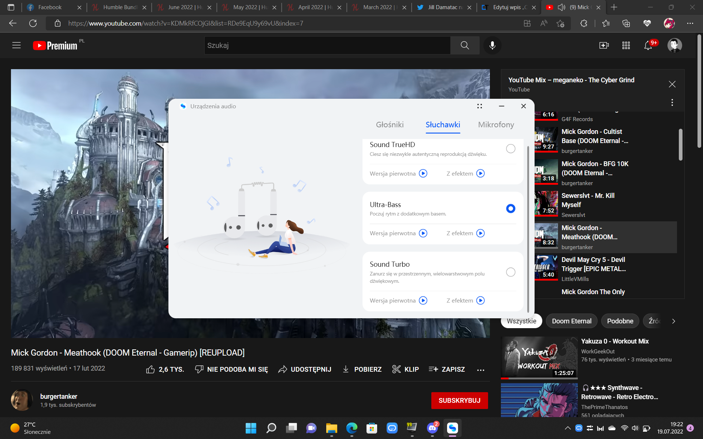The image size is (703, 439).
Task: Click the Subskrybuj button
Action: (460, 401)
